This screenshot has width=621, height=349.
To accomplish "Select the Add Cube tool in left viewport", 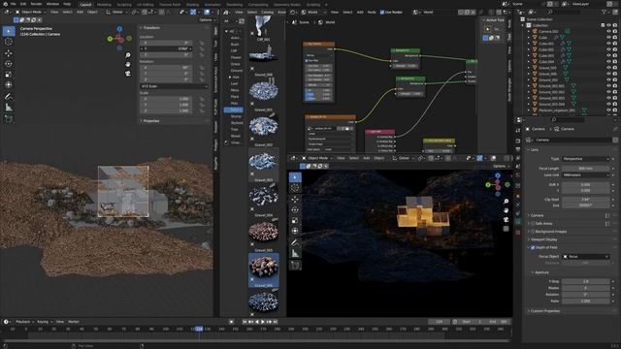I will click(x=9, y=118).
